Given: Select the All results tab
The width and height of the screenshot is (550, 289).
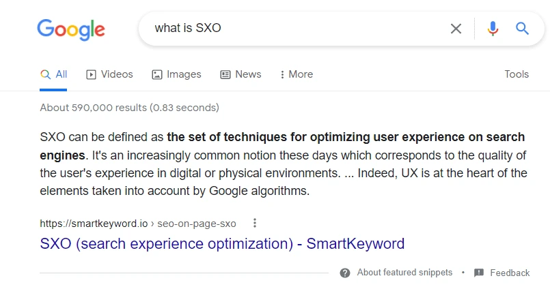Looking at the screenshot, I should pos(54,74).
